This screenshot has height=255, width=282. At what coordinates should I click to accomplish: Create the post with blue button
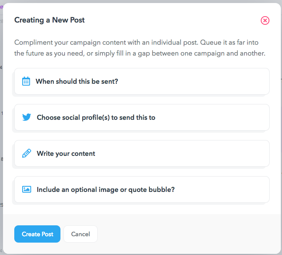pyautogui.click(x=38, y=234)
